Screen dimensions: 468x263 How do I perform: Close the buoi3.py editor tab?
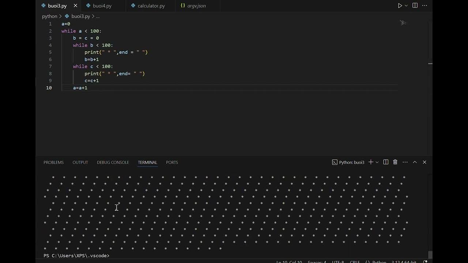(x=75, y=6)
